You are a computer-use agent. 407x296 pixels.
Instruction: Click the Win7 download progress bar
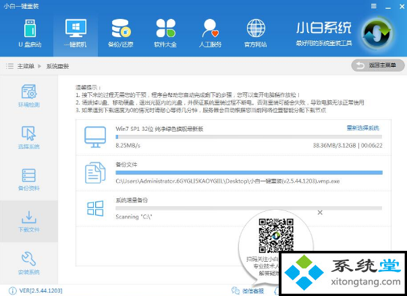click(x=248, y=137)
